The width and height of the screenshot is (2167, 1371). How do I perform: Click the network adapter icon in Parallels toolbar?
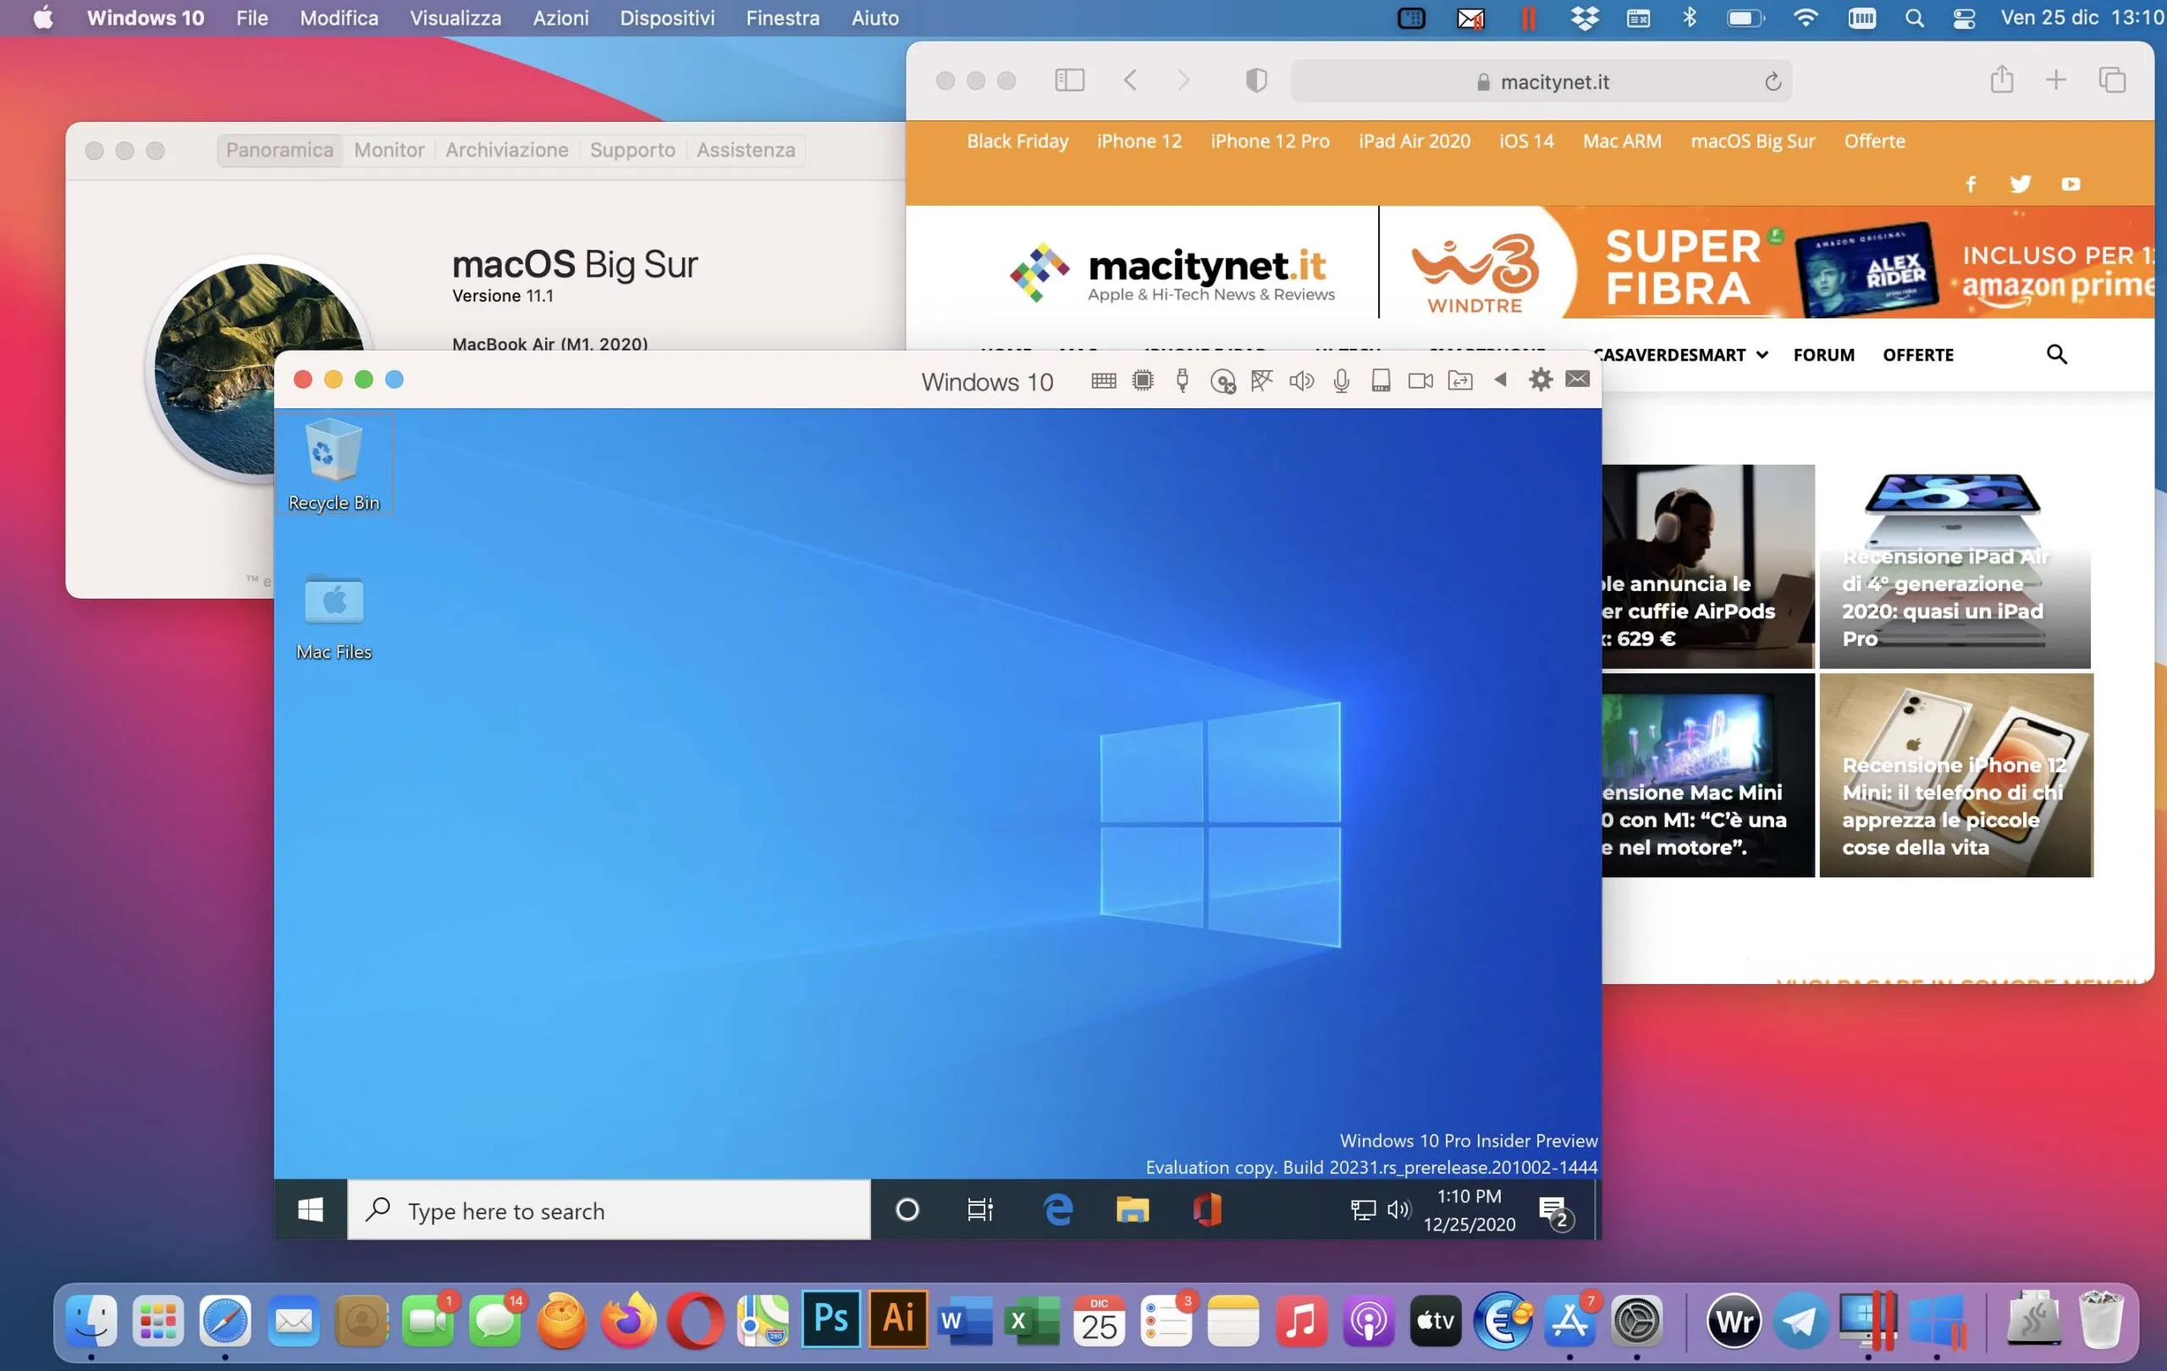pyautogui.click(x=1263, y=380)
